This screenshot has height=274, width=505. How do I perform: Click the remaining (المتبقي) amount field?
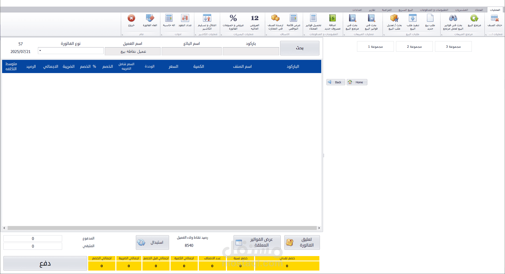click(33, 246)
